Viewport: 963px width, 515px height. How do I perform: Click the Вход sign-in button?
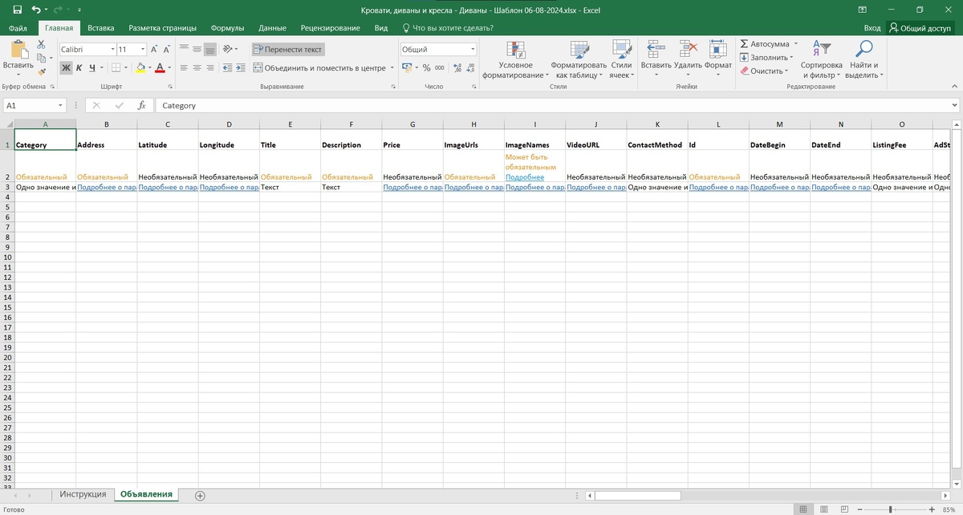(x=872, y=28)
